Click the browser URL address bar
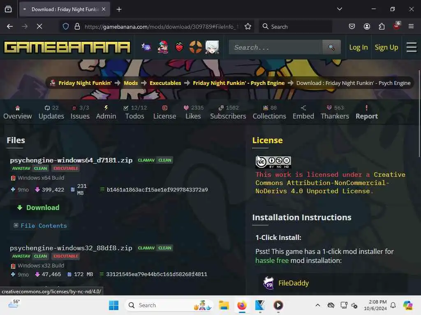Image resolution: width=421 pixels, height=315 pixels. coord(161,26)
